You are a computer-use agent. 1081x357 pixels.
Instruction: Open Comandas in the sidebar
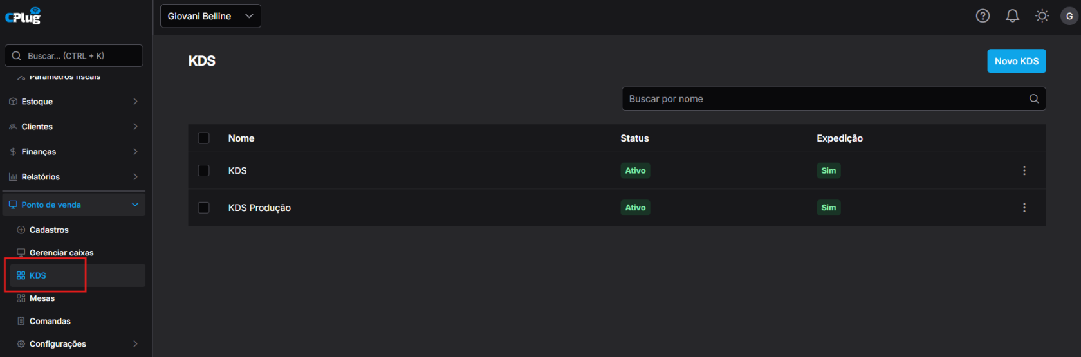tap(50, 321)
